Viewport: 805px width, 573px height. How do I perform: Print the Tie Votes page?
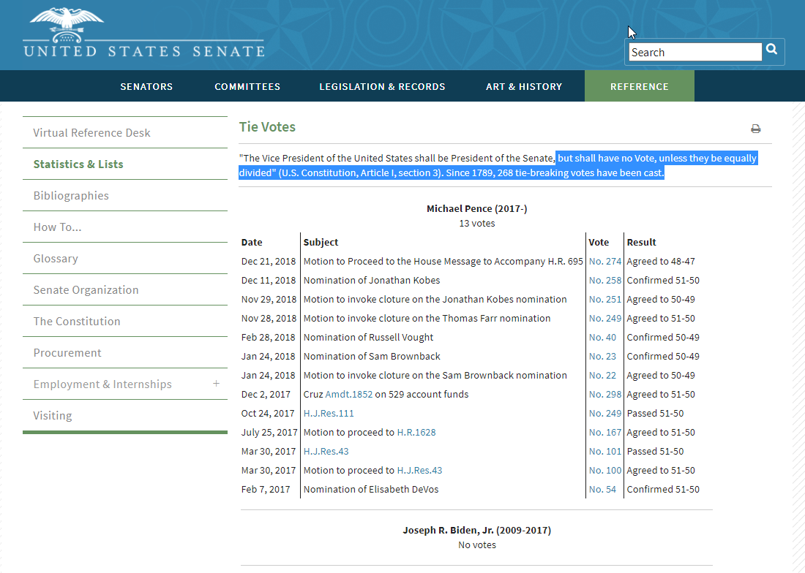[x=755, y=129]
